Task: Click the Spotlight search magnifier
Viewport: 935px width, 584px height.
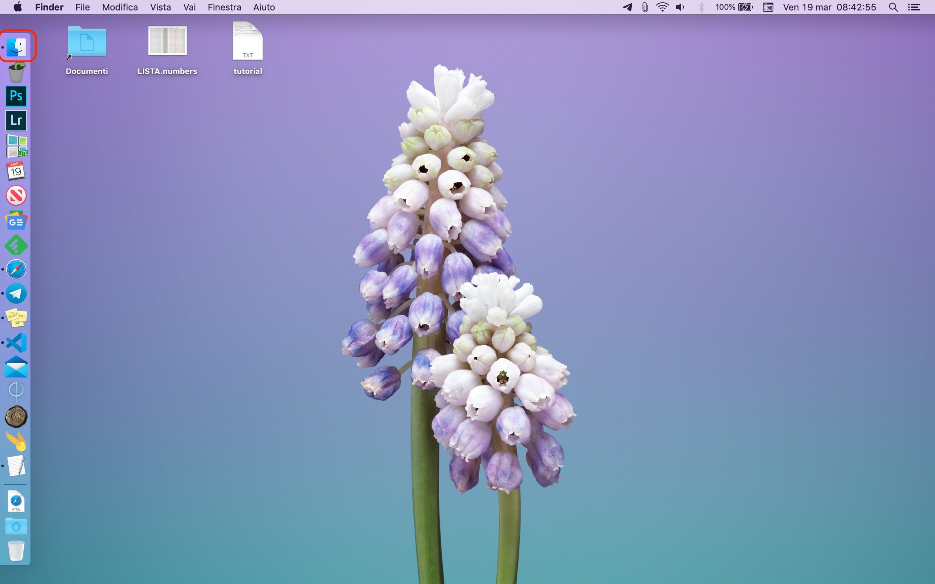Action: coord(893,7)
